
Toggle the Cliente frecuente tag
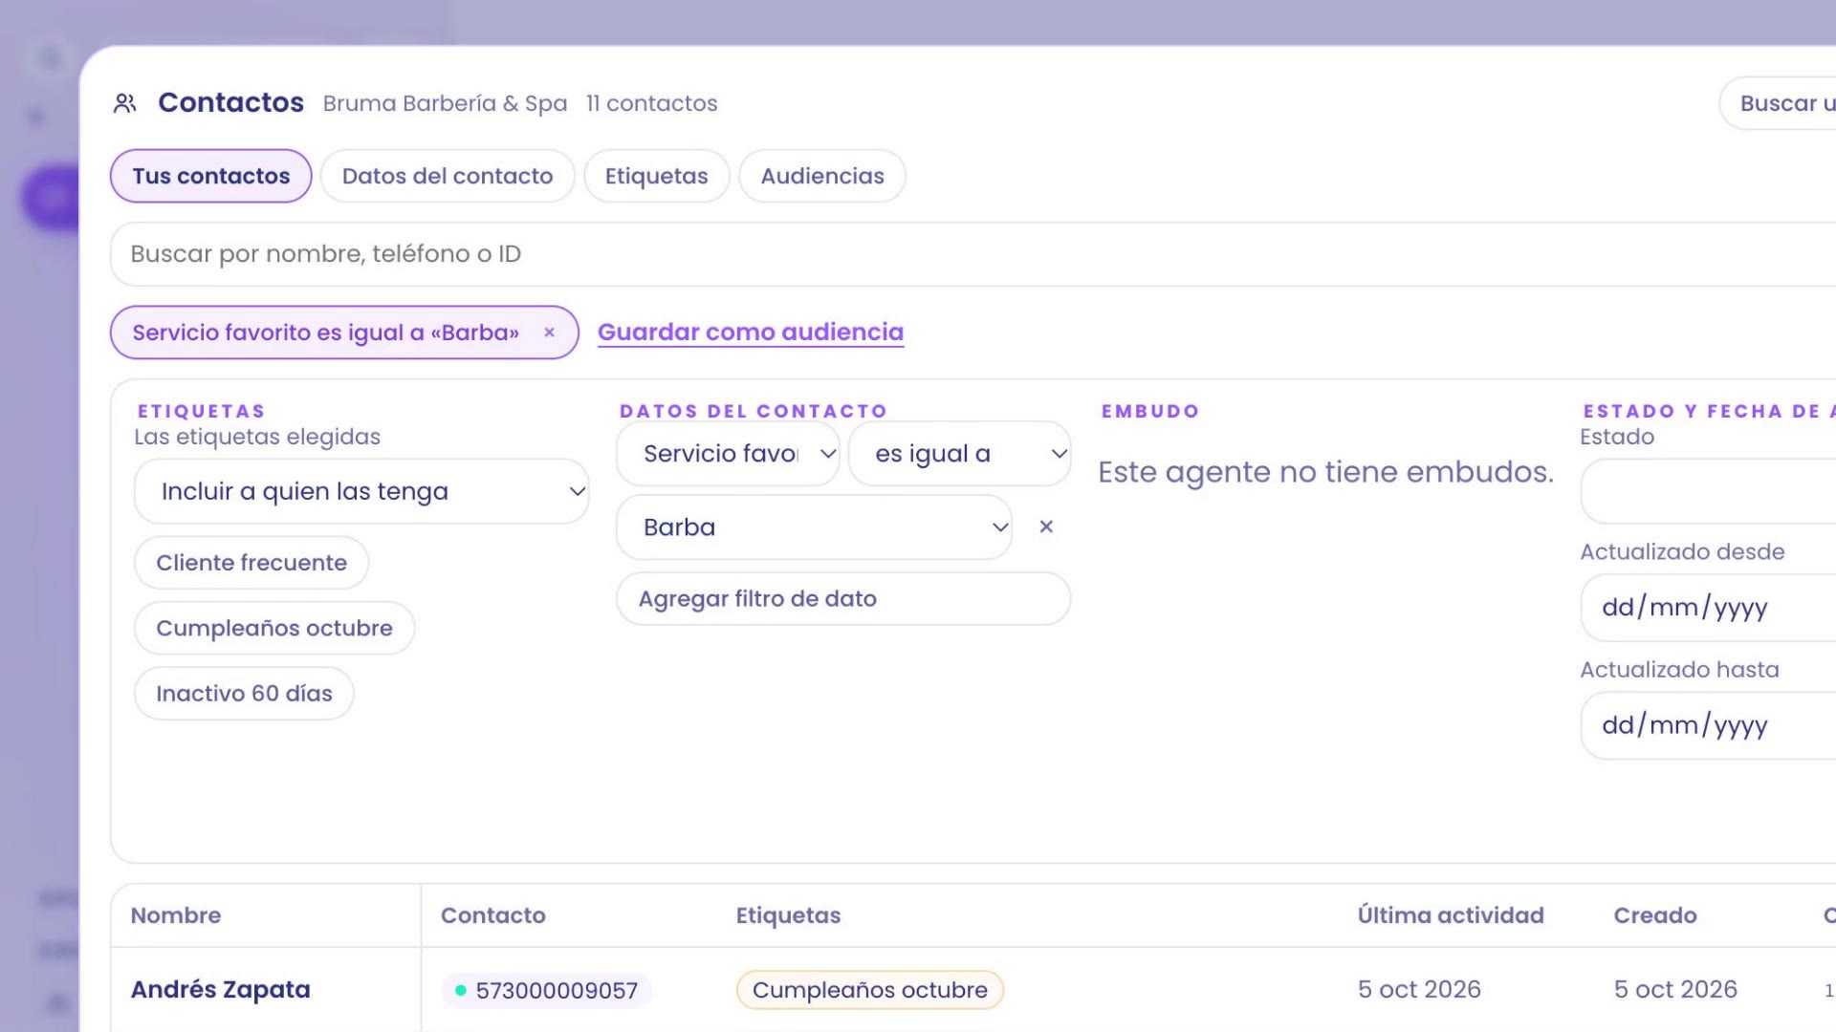251,563
